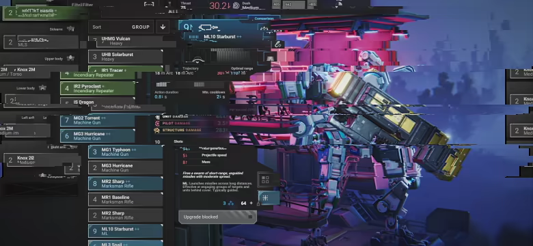The image size is (533, 246).
Task: Click the Min. cooldown value
Action: [221, 96]
